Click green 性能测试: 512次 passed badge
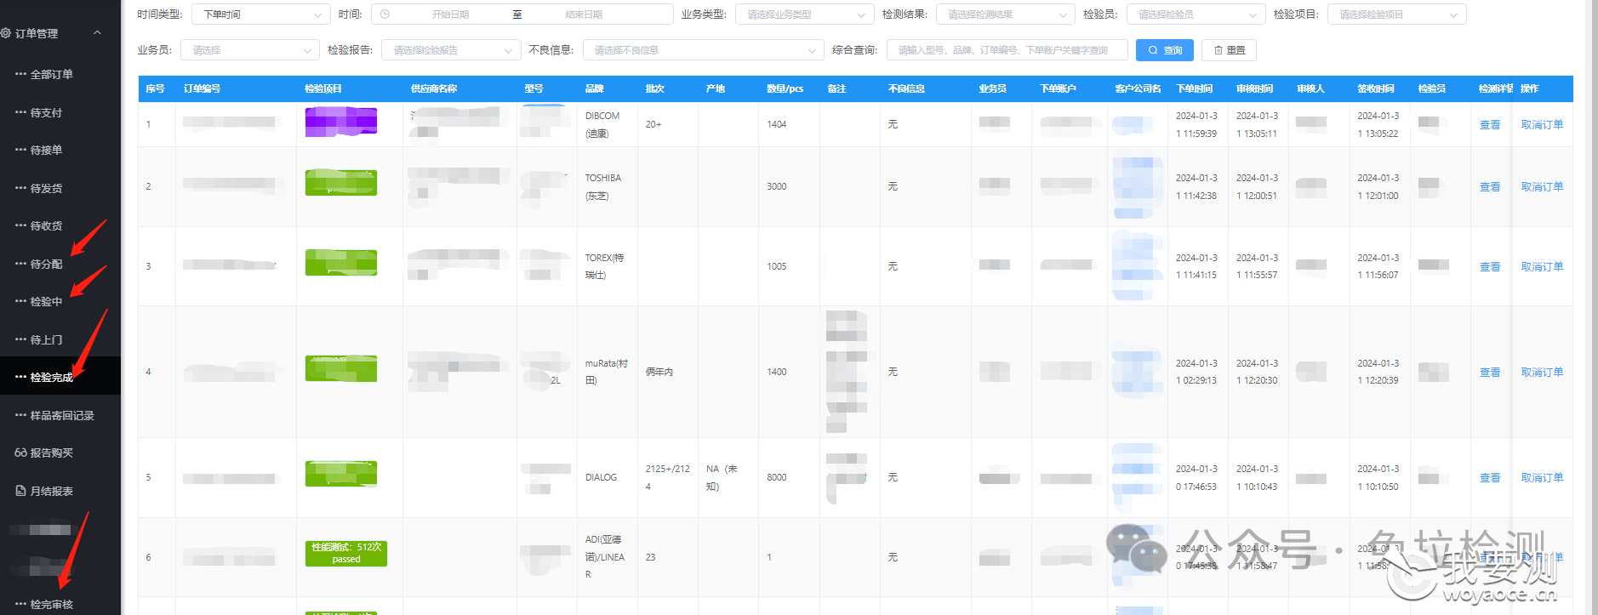 pos(346,554)
